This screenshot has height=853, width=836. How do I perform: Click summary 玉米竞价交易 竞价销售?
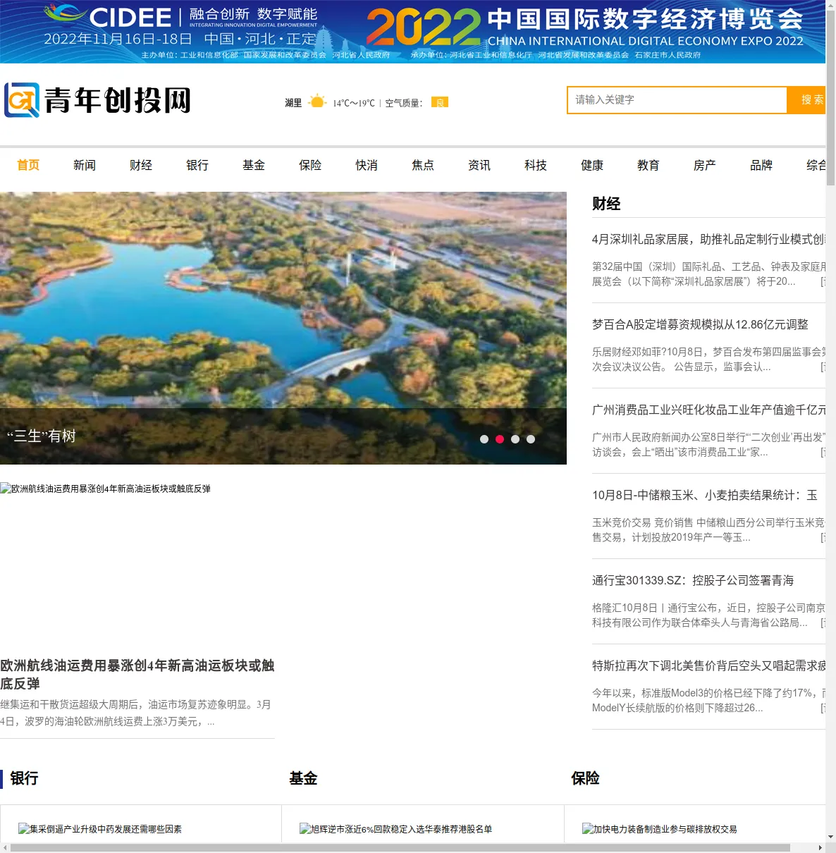pos(708,530)
